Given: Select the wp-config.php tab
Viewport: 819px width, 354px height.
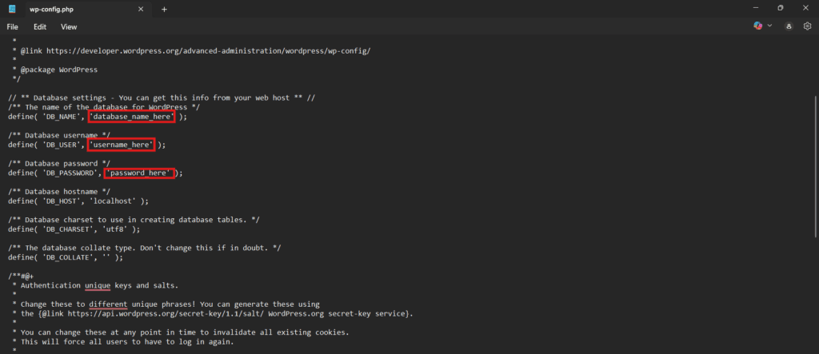Looking at the screenshot, I should [x=87, y=10].
